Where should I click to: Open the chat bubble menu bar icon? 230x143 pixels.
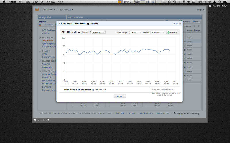[x=165, y=2]
